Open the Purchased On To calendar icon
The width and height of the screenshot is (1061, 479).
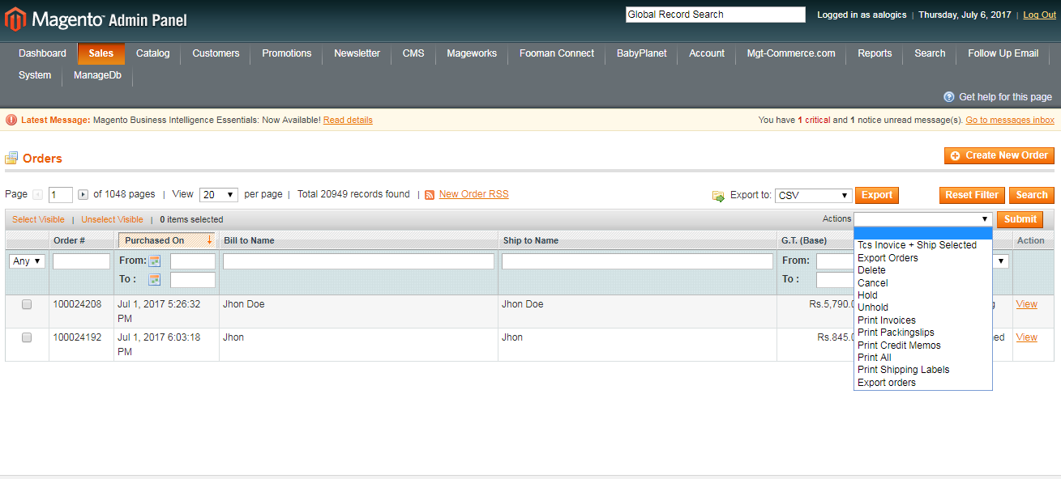155,280
